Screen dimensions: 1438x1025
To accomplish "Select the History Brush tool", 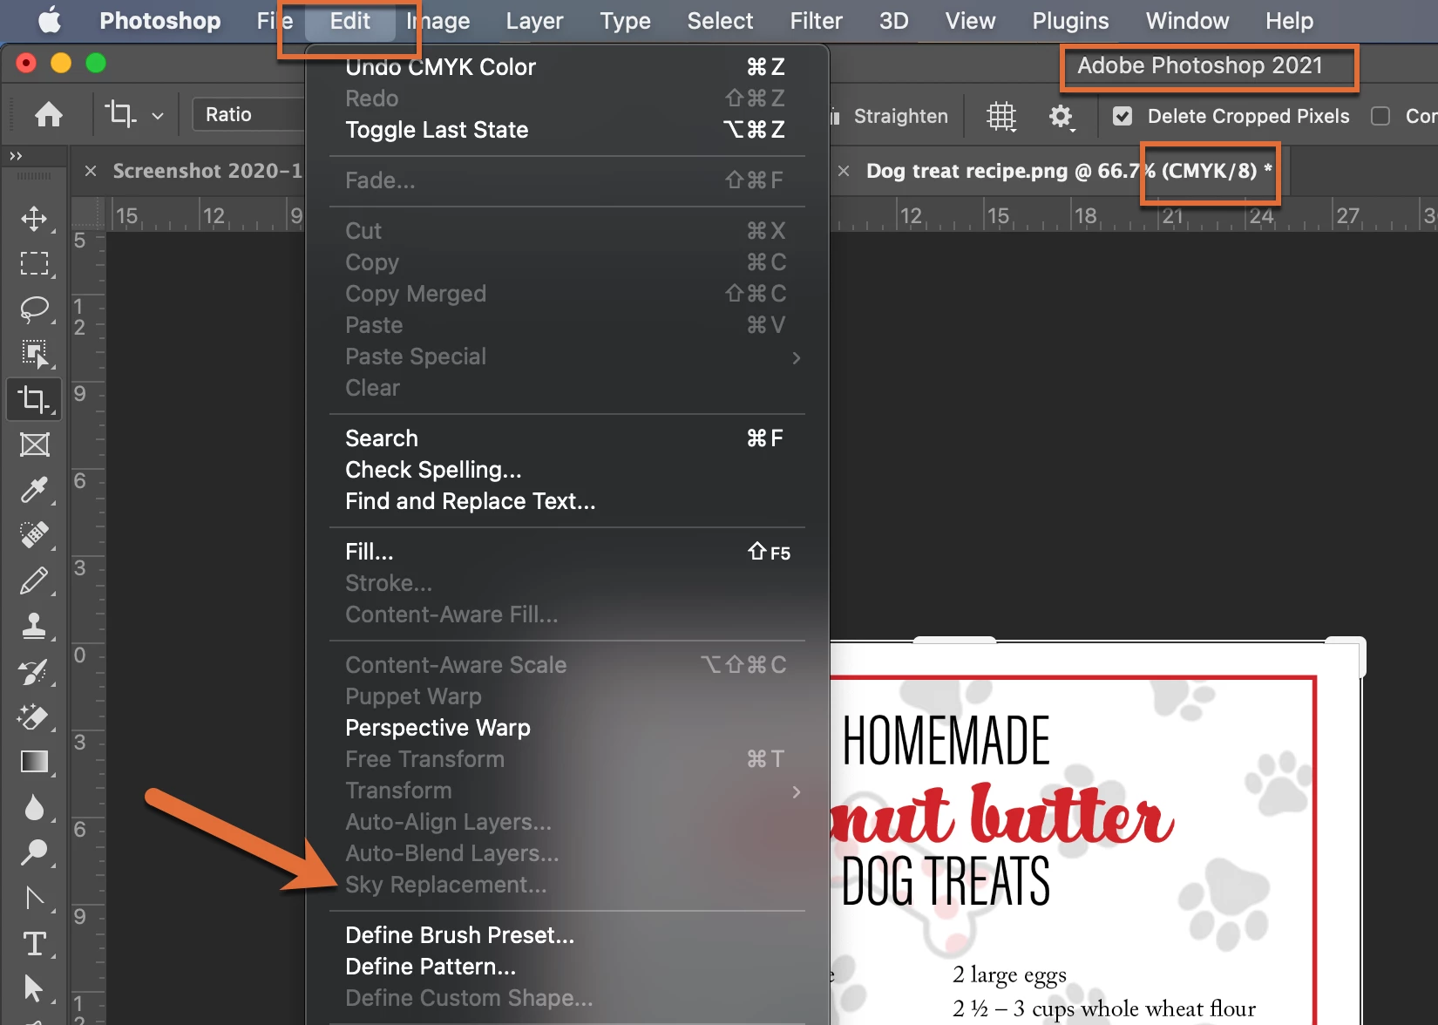I will (x=34, y=671).
